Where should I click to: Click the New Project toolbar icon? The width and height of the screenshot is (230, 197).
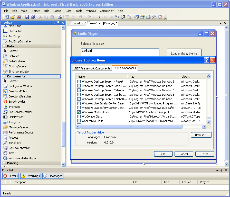[x=6, y=17]
